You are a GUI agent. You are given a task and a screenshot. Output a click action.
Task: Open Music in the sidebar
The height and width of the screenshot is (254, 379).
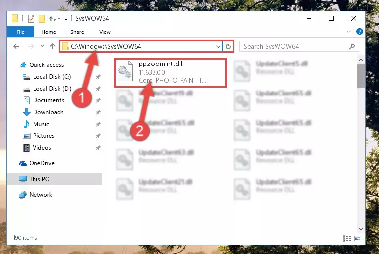coord(41,124)
